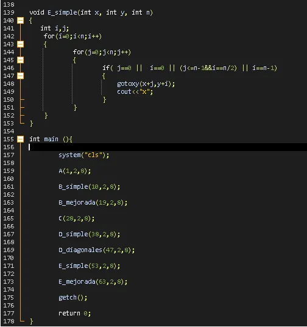The image size is (307, 327).
Task: Click the system("cls") call
Action: pos(84,155)
